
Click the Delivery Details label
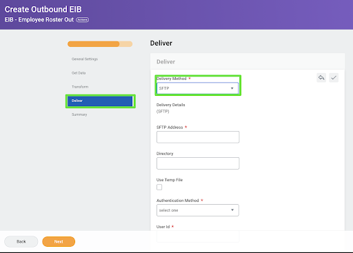point(171,105)
